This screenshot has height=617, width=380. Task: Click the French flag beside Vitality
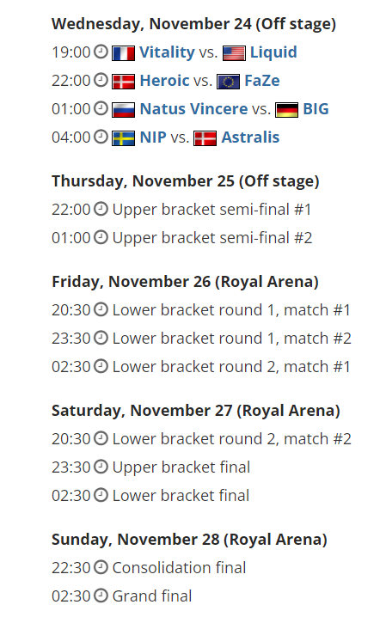[123, 53]
